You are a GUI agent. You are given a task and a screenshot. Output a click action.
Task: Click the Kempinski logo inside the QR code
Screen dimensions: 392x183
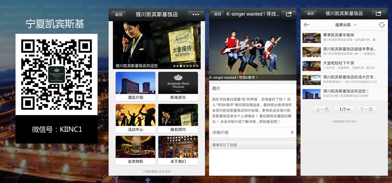tap(57, 74)
